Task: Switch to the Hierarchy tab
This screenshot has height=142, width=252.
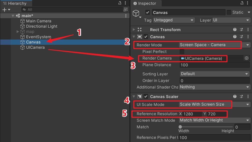Action: coord(16,3)
